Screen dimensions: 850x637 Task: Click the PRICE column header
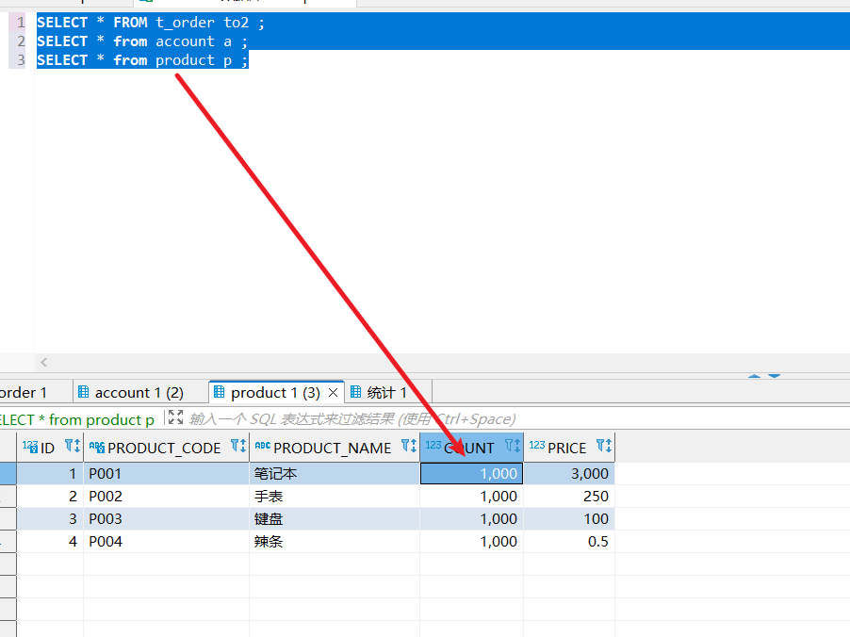pyautogui.click(x=566, y=448)
